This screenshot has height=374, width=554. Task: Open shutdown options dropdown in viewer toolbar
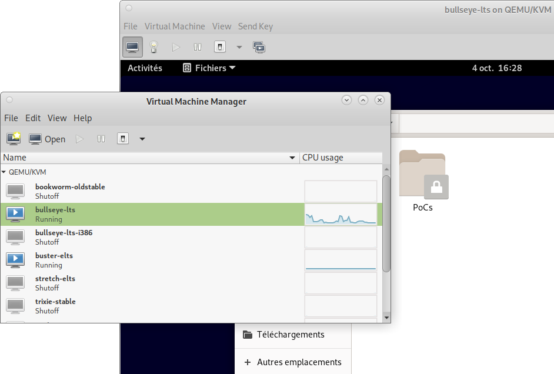[239, 46]
